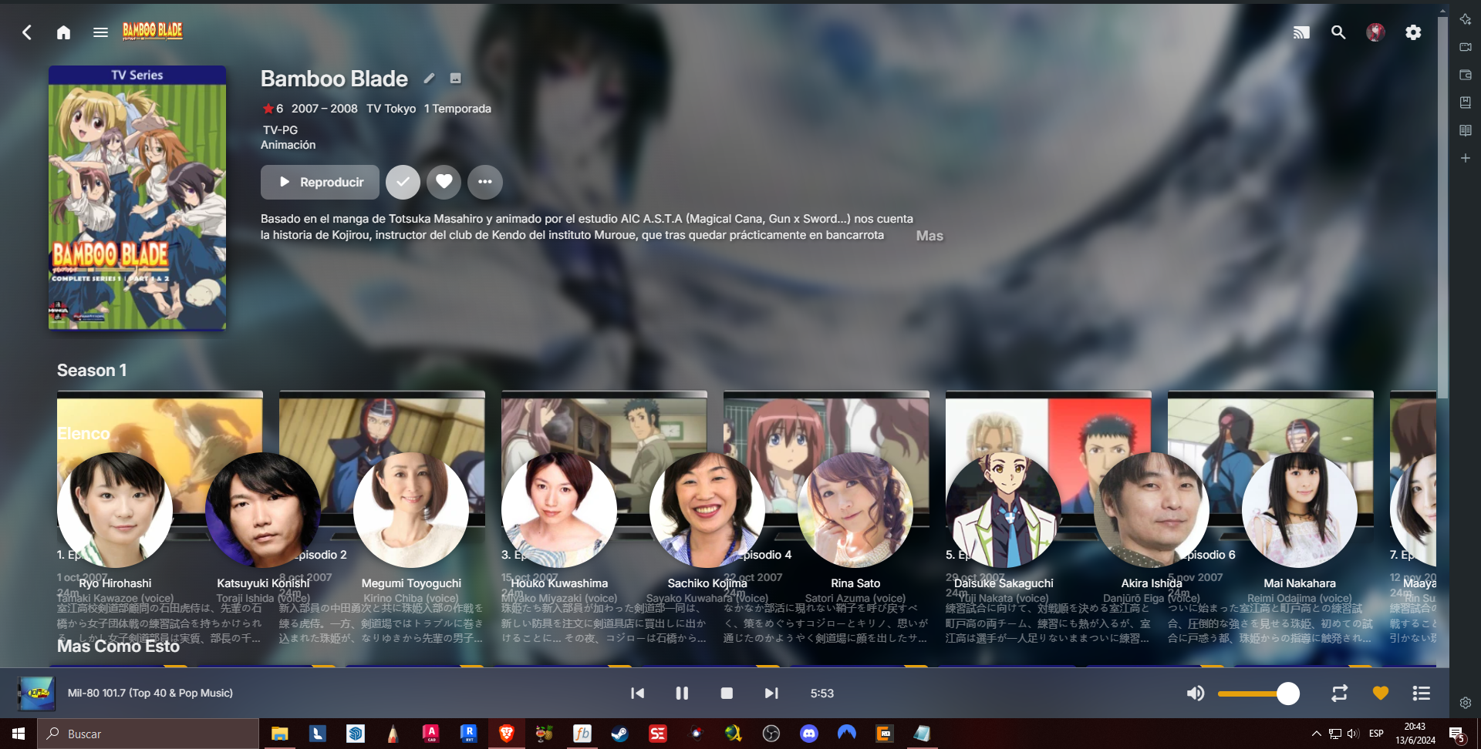The height and width of the screenshot is (749, 1481).
Task: Open the Home page icon
Action: (x=63, y=32)
